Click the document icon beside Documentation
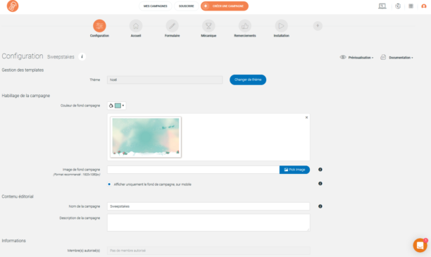The image size is (431, 257). pos(383,57)
